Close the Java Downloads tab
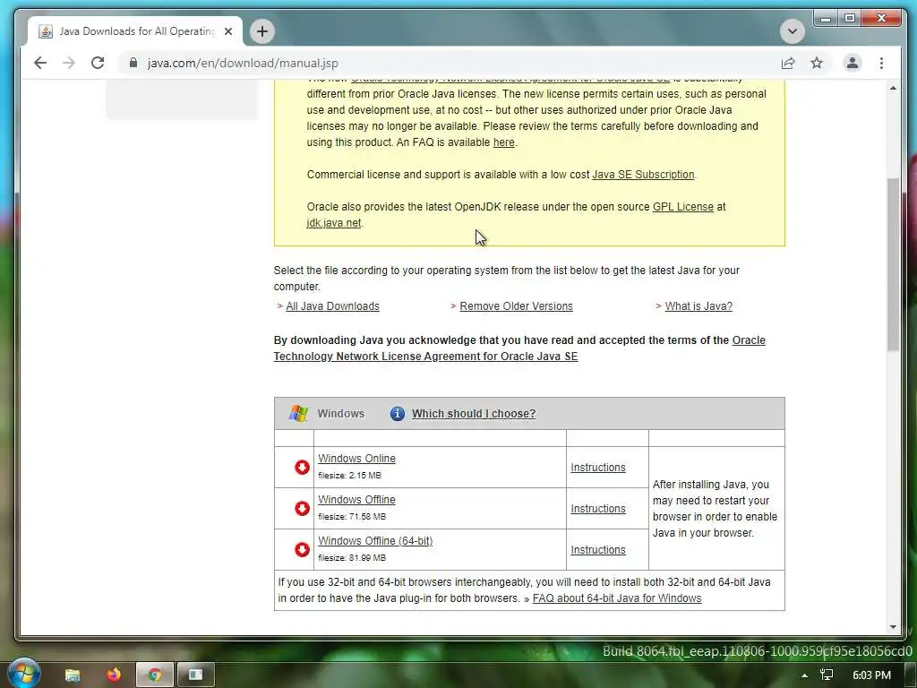The image size is (917, 688). [x=228, y=31]
